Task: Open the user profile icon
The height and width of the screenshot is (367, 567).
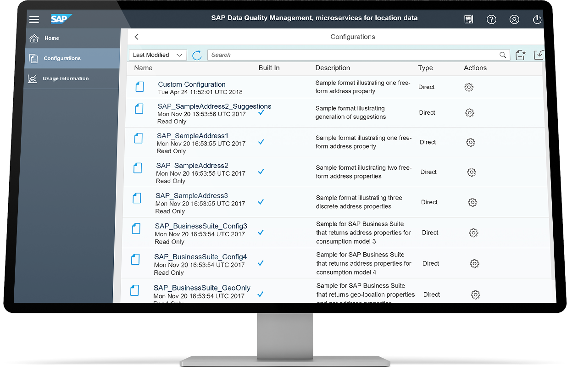Action: 514,19
